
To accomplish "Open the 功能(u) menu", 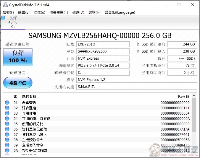I will pos(39,12).
